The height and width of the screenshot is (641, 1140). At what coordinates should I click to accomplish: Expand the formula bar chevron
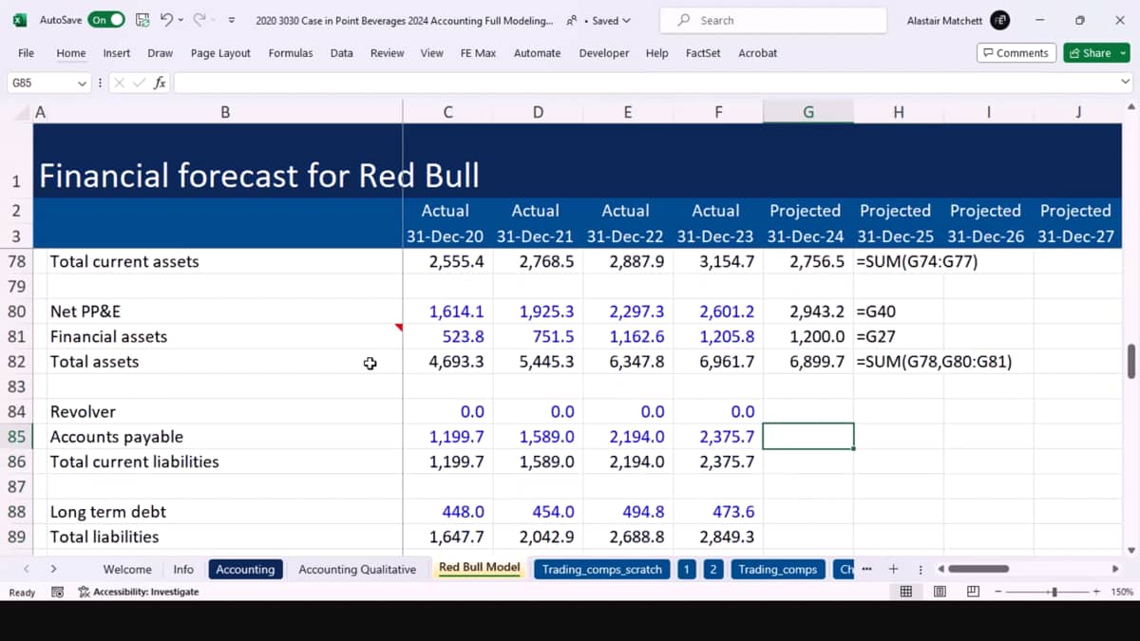[1126, 83]
